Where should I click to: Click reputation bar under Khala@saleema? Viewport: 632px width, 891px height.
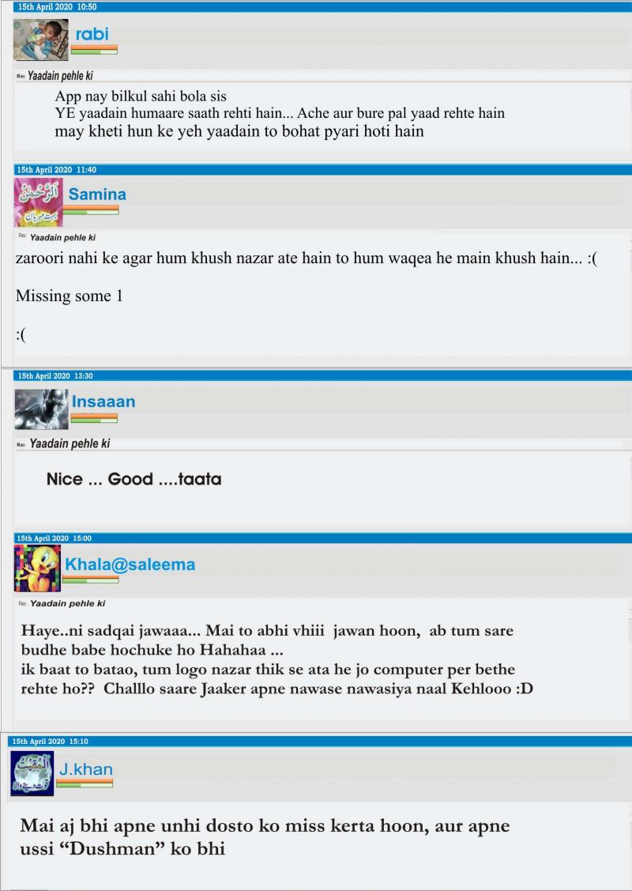click(x=91, y=580)
